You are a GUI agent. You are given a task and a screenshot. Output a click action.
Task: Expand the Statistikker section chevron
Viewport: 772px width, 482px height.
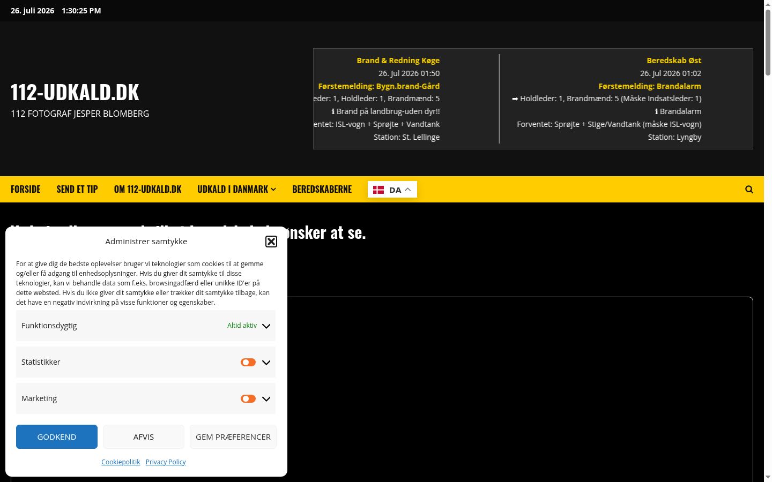click(x=266, y=363)
